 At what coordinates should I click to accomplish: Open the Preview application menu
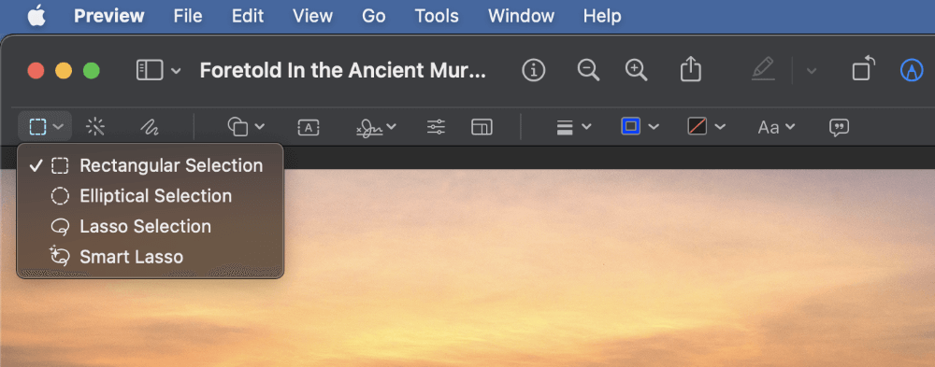click(109, 16)
